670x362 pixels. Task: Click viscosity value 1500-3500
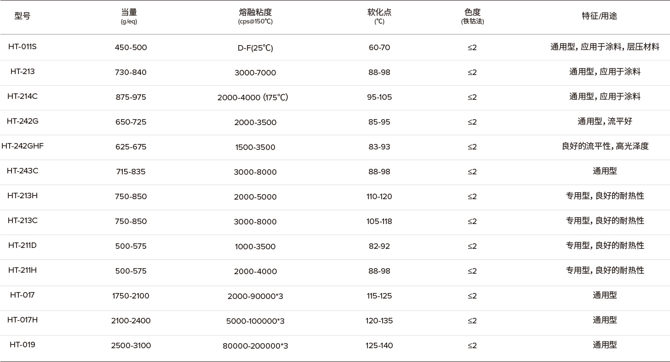click(x=255, y=147)
